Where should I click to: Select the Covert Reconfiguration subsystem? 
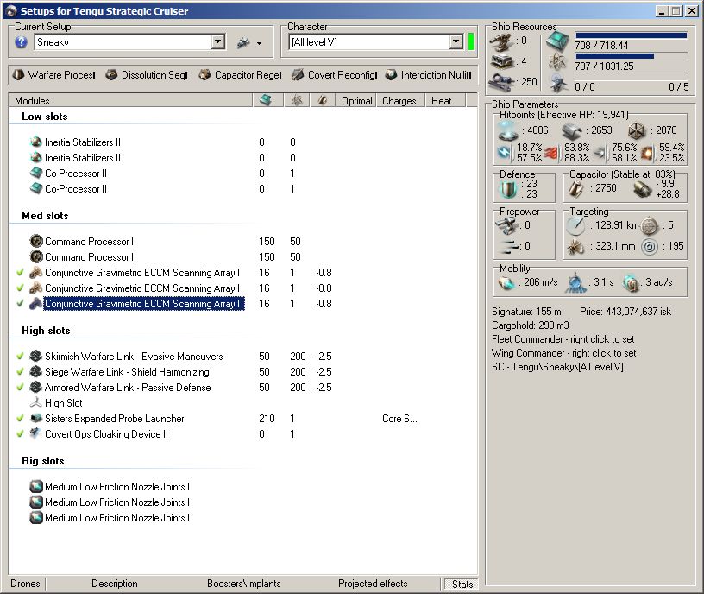pos(334,75)
